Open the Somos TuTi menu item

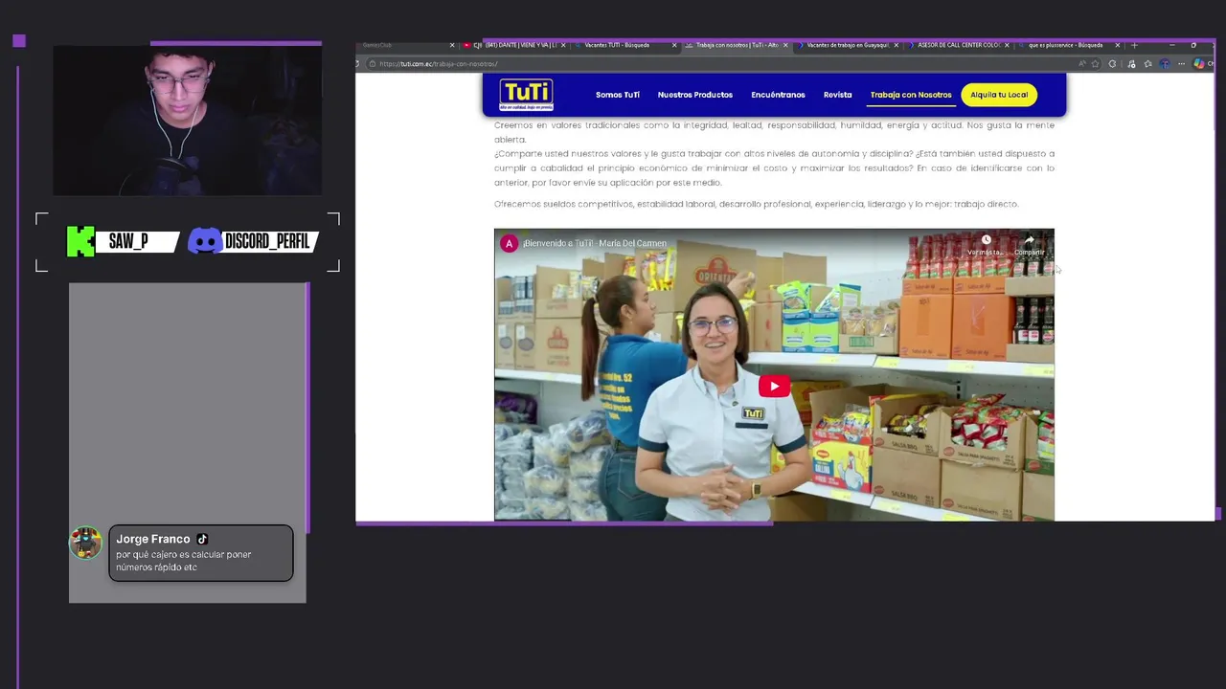point(617,95)
